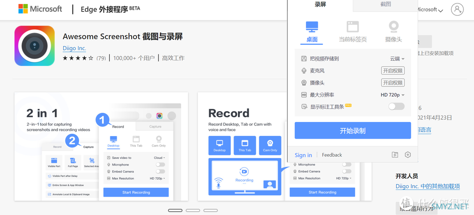Open Diigo Inc. 中的其他加载项 link

click(x=428, y=186)
